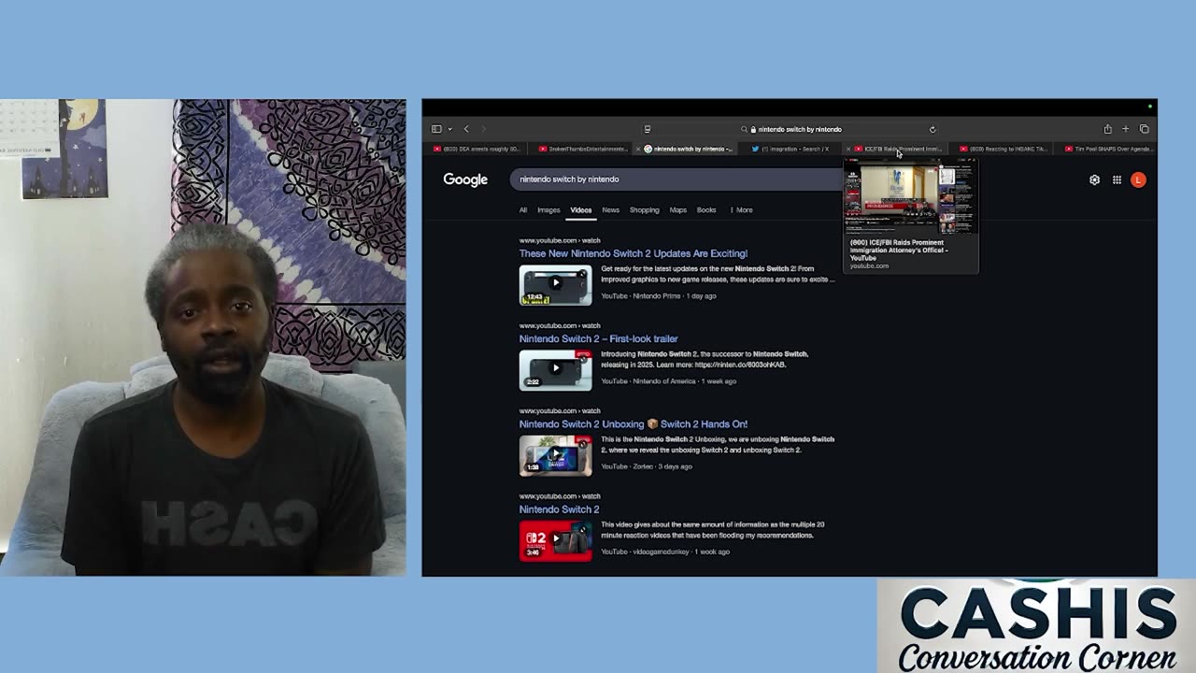Open the Safari Share button

pos(1107,129)
